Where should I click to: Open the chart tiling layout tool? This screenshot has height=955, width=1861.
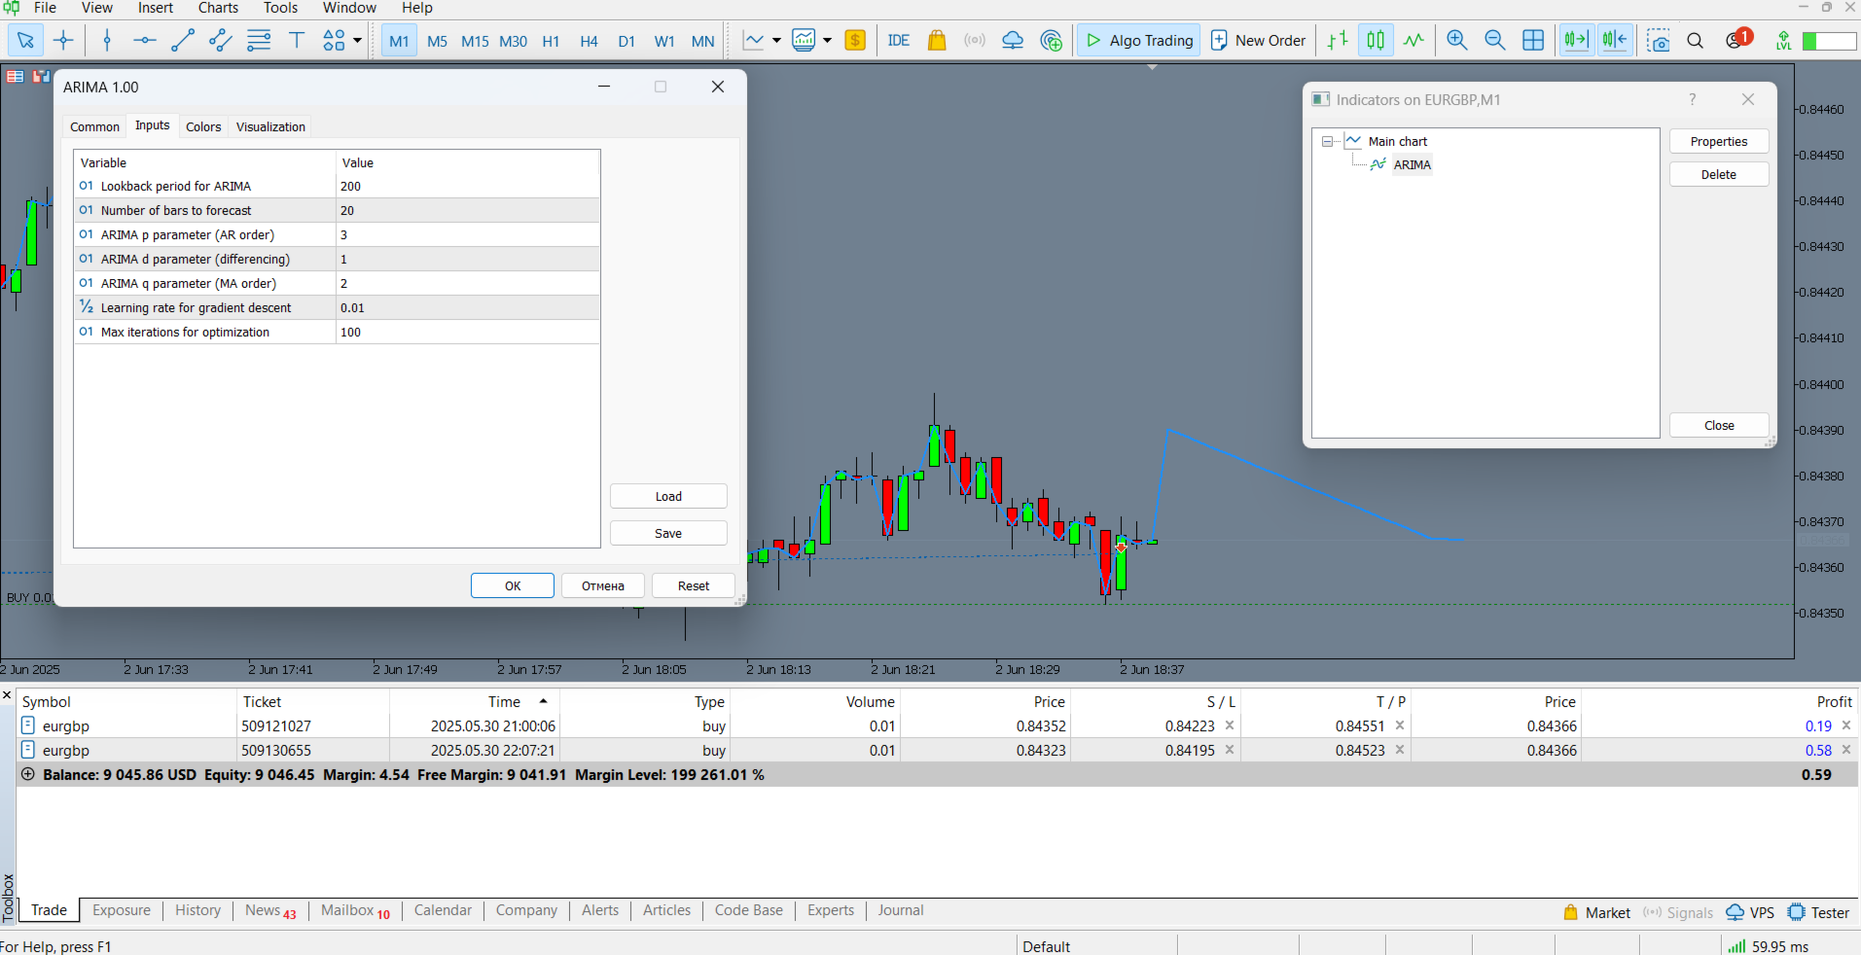pyautogui.click(x=1533, y=40)
